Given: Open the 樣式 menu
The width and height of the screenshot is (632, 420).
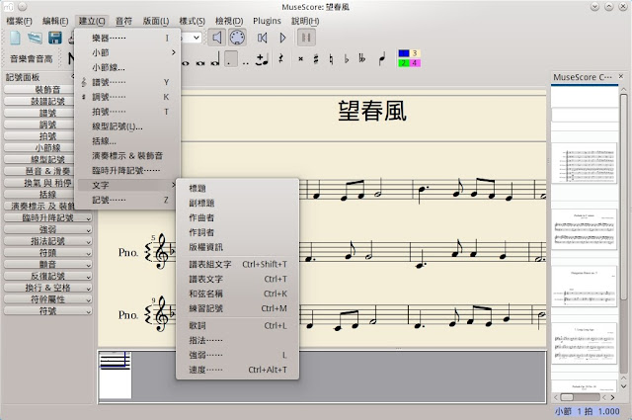Looking at the screenshot, I should tap(192, 21).
